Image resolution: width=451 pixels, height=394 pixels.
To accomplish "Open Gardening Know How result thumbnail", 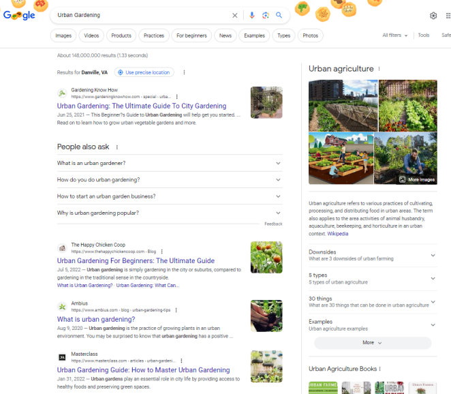I will click(x=266, y=102).
